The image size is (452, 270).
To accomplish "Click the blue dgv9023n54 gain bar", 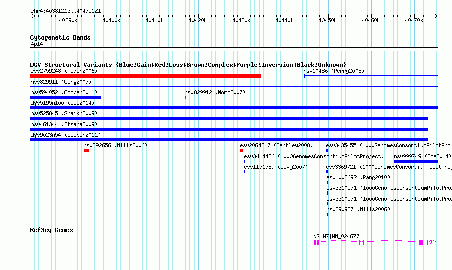I will 229,140.
